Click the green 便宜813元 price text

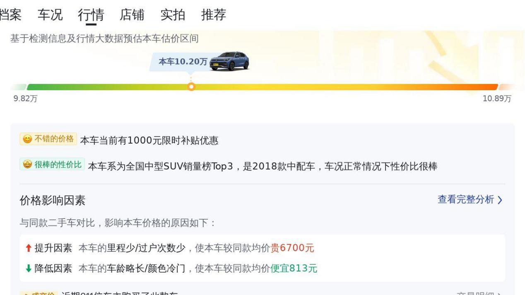point(294,269)
